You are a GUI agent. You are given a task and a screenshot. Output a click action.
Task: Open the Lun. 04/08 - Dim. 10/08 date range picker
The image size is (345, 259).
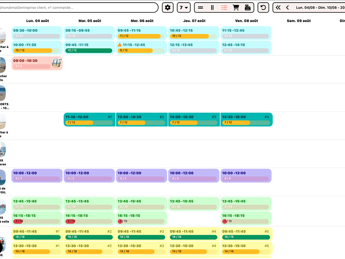click(x=319, y=7)
